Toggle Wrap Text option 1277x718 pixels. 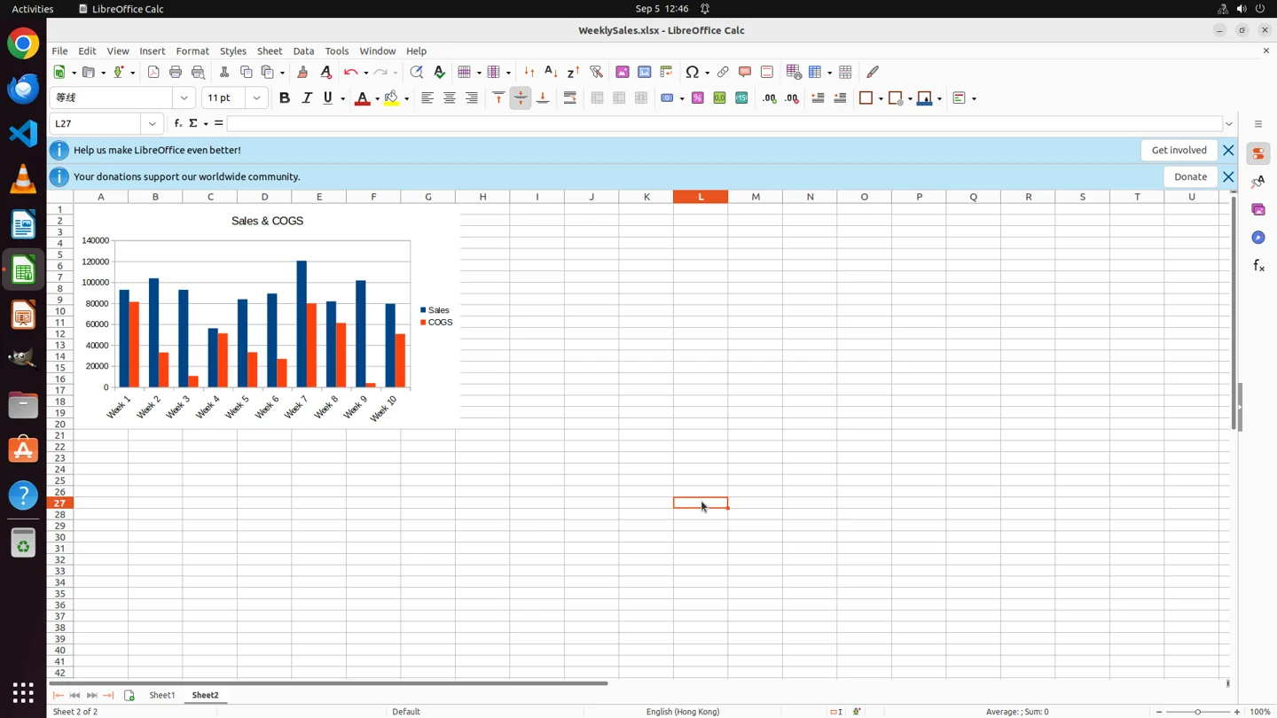[570, 98]
